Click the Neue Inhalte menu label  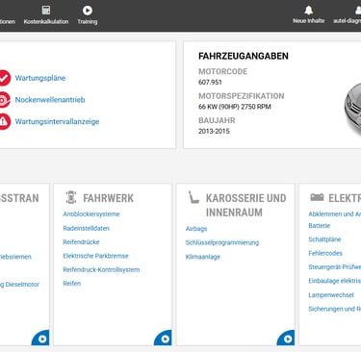[x=309, y=21]
